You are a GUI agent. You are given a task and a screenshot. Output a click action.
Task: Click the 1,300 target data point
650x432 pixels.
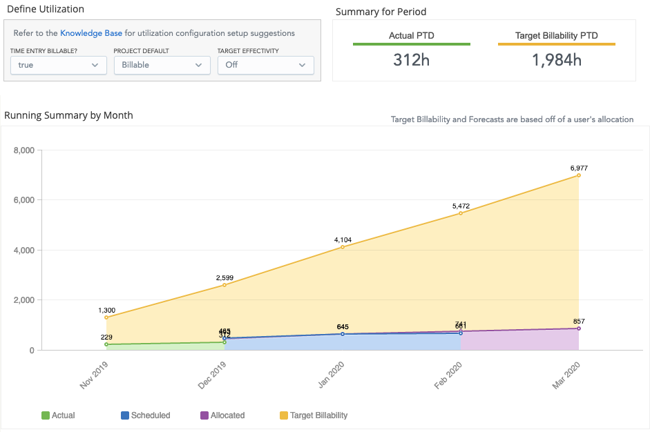coord(106,317)
